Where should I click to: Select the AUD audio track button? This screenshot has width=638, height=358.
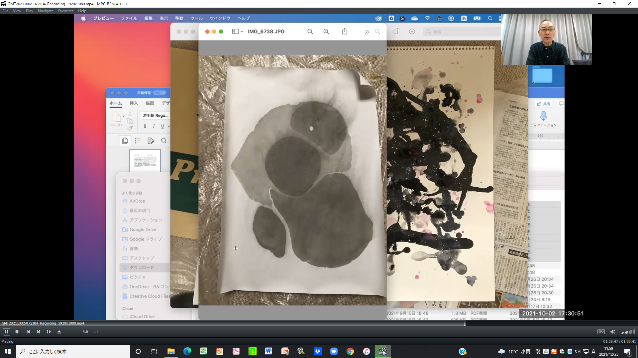click(85, 332)
